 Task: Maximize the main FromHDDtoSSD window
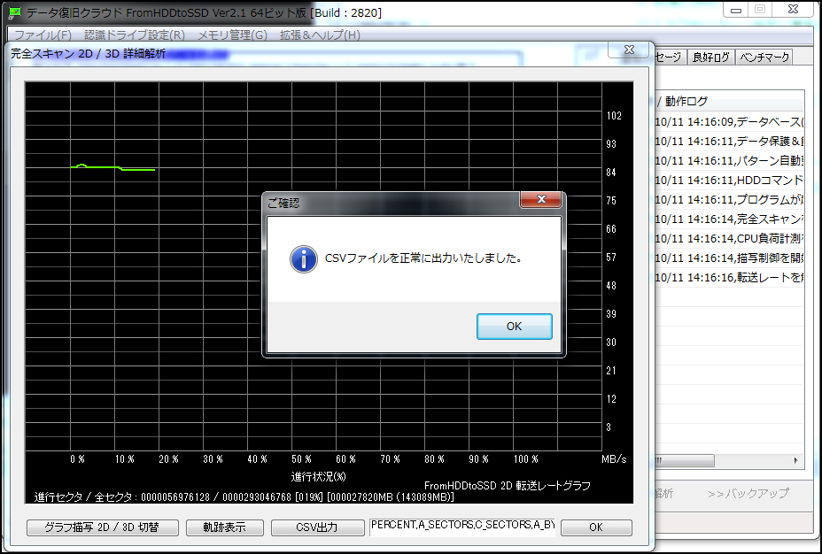pyautogui.click(x=759, y=10)
